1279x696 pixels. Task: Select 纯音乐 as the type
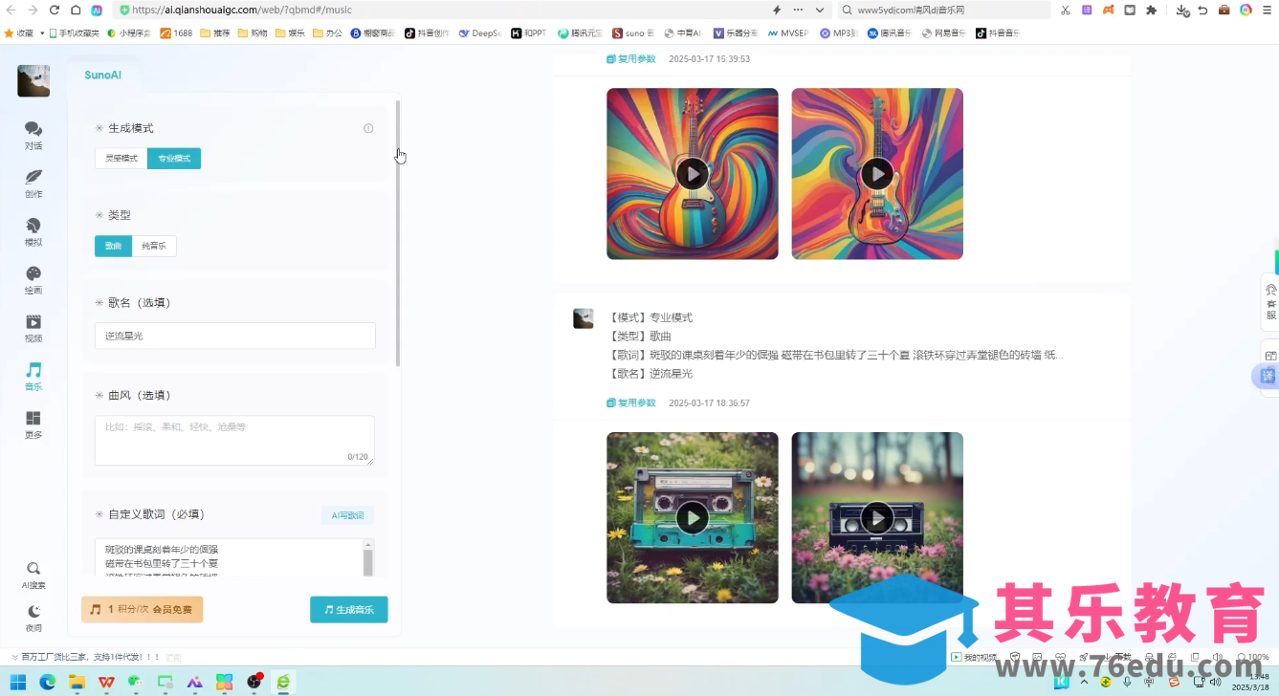click(154, 247)
